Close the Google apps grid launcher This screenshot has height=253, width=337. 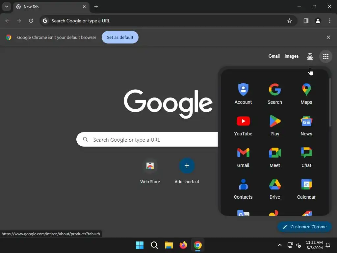coord(325,56)
